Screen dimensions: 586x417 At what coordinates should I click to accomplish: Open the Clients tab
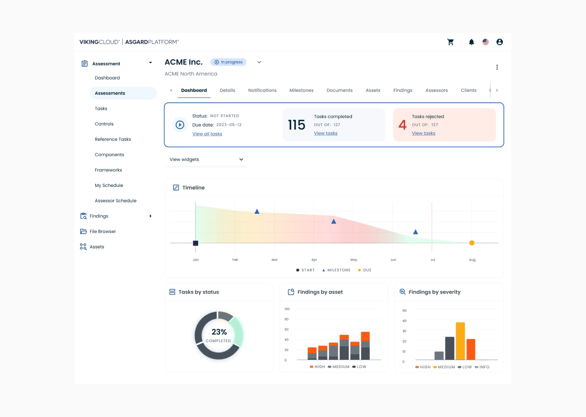469,90
